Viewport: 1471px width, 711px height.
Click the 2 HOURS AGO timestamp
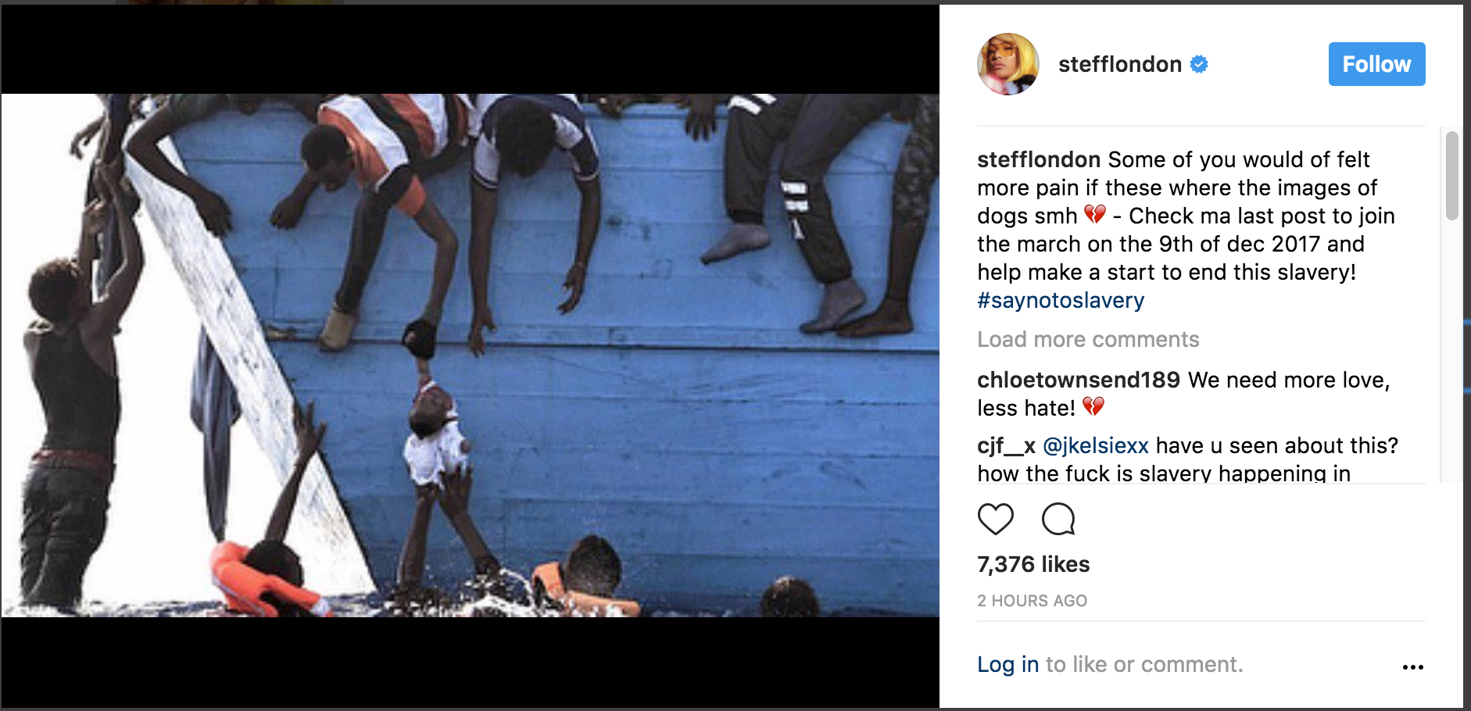pos(1032,601)
